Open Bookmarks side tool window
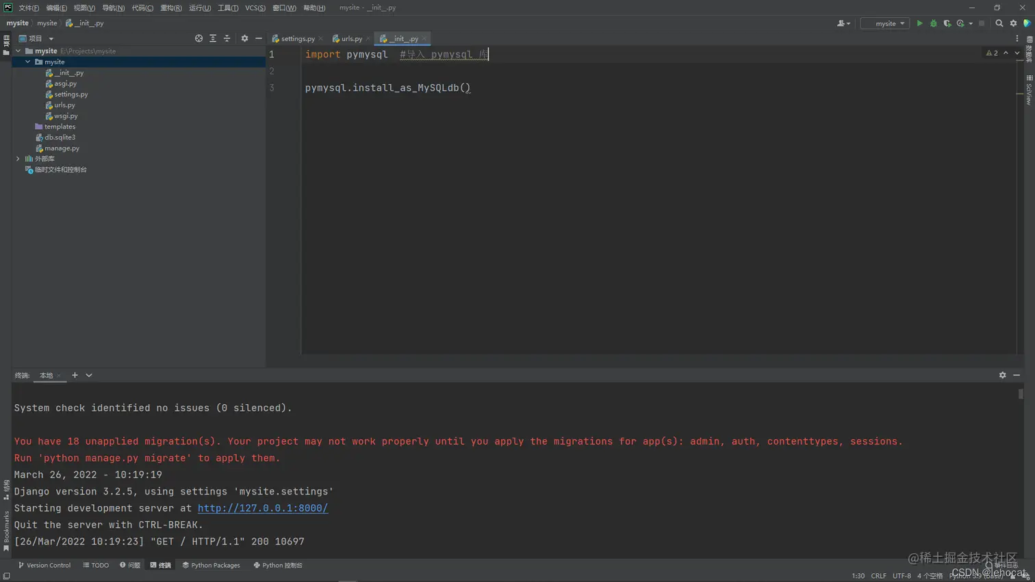Image resolution: width=1035 pixels, height=582 pixels. [6, 531]
